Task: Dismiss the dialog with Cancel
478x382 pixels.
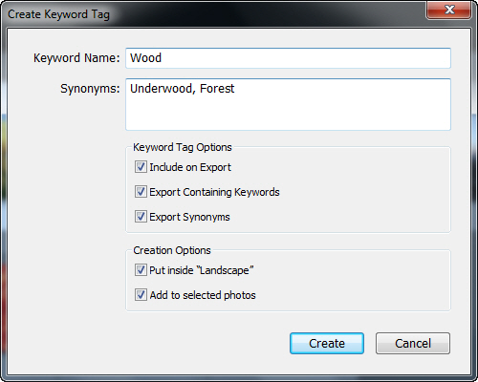Action: (x=413, y=344)
